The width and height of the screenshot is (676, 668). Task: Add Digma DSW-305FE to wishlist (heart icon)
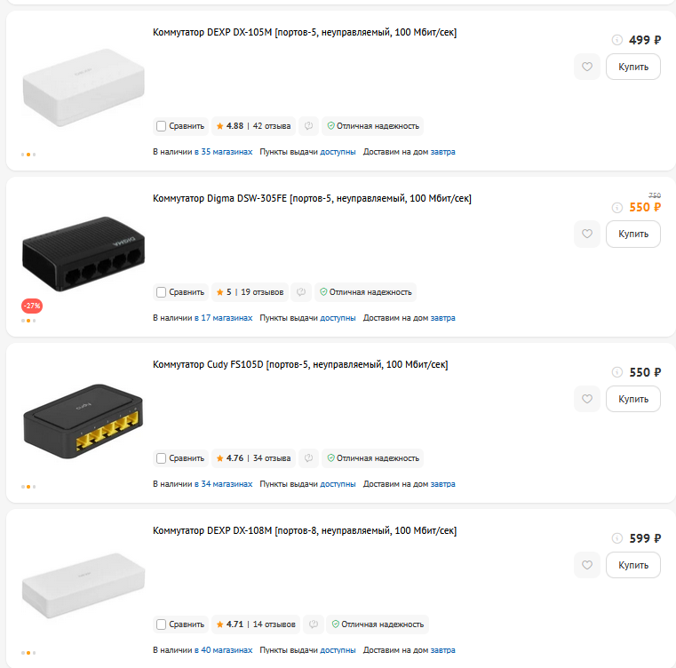587,234
